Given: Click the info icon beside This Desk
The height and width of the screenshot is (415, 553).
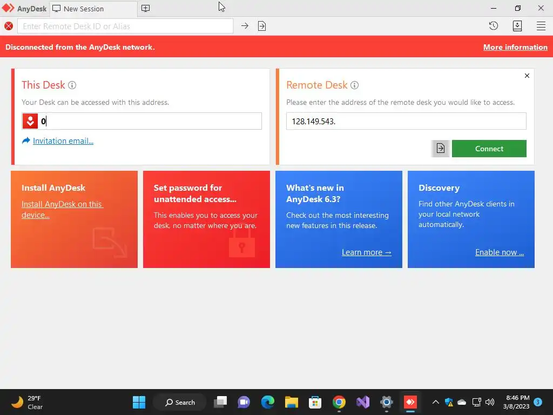Looking at the screenshot, I should click(x=72, y=85).
